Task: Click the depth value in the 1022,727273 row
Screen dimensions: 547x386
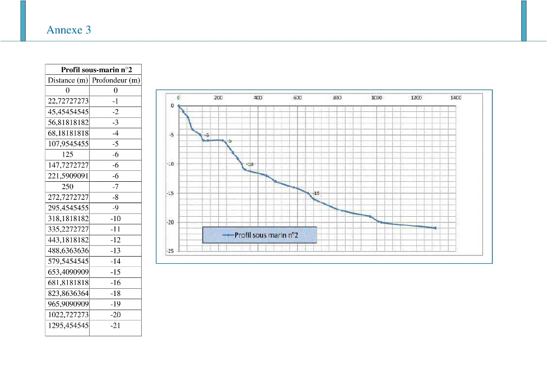Action: [x=115, y=315]
